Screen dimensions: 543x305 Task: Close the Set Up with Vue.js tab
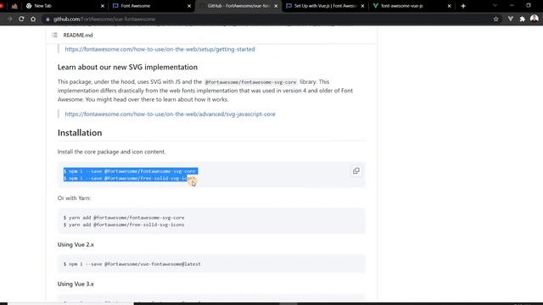click(x=362, y=6)
